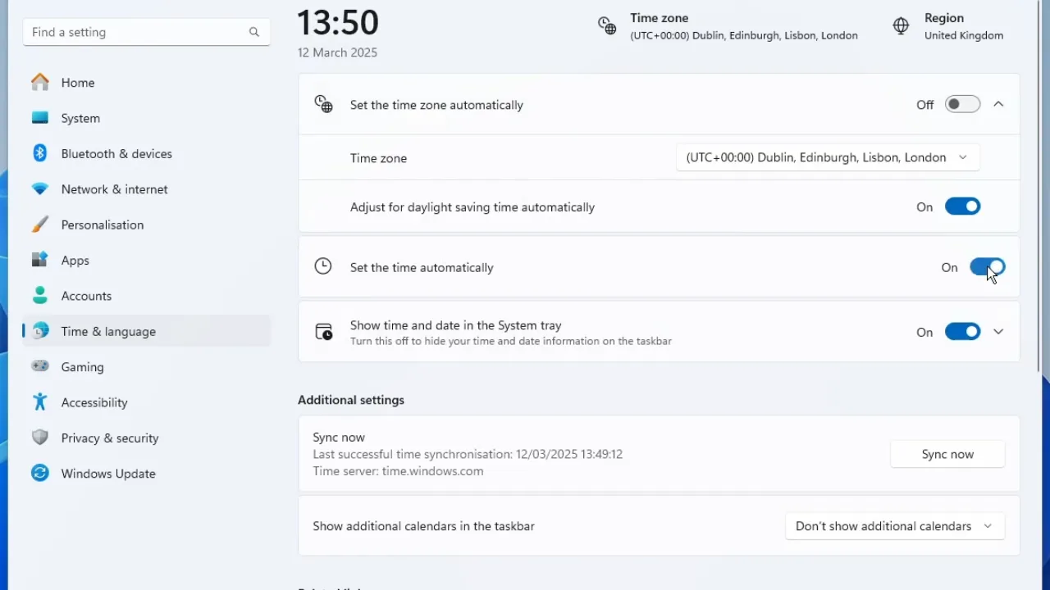Image resolution: width=1050 pixels, height=590 pixels.
Task: Go to Network & internet settings
Action: tap(114, 189)
